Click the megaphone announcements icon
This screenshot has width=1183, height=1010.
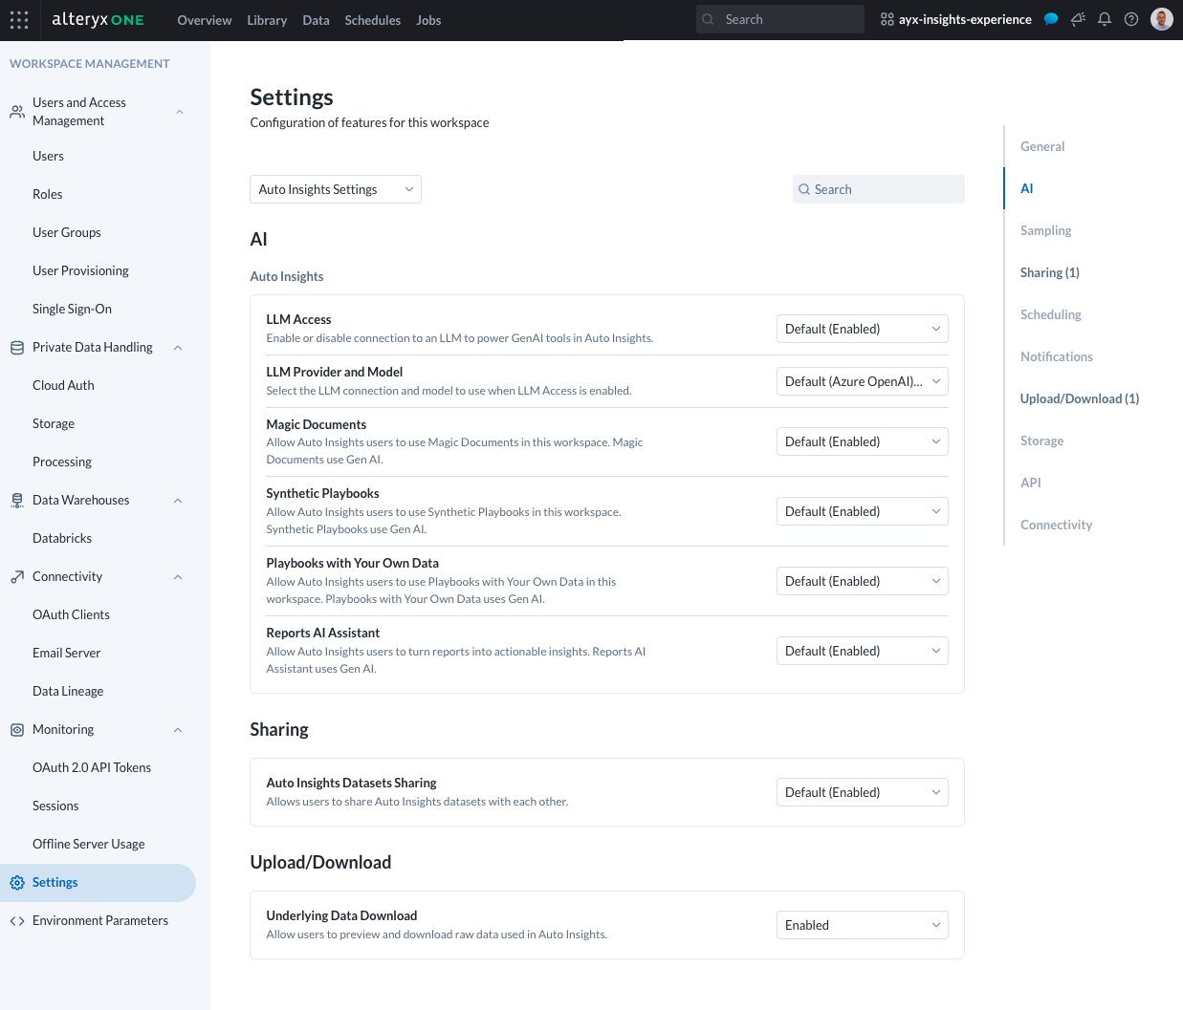click(1078, 19)
